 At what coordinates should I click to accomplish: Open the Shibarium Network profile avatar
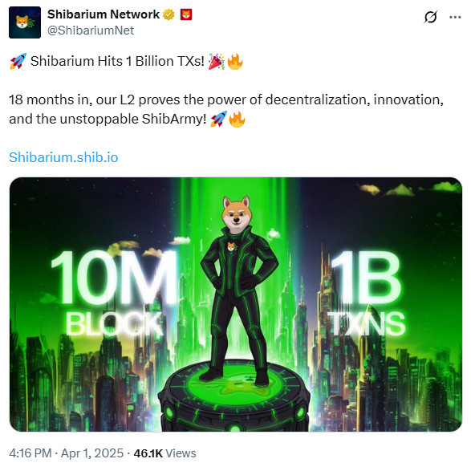click(25, 22)
